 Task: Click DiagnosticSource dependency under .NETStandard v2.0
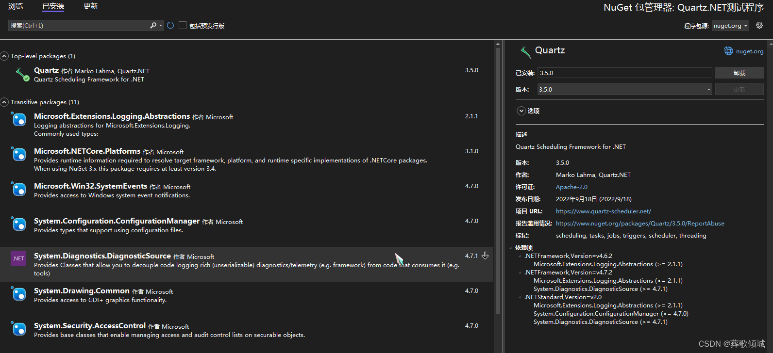pyautogui.click(x=600, y=322)
